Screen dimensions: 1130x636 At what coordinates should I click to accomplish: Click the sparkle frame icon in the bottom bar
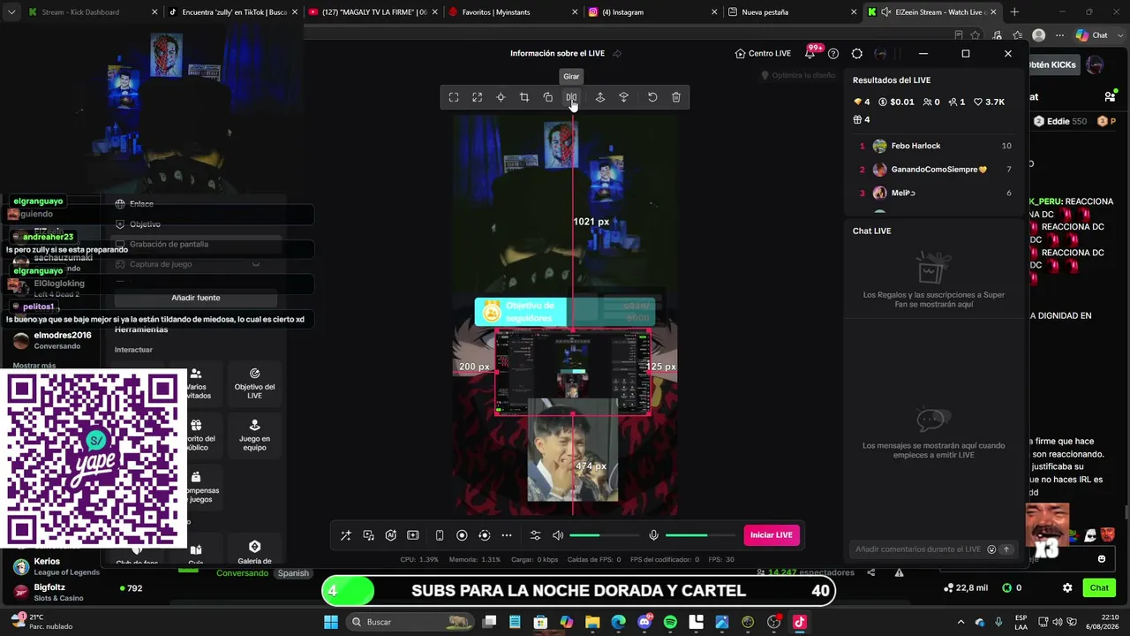[413, 535]
